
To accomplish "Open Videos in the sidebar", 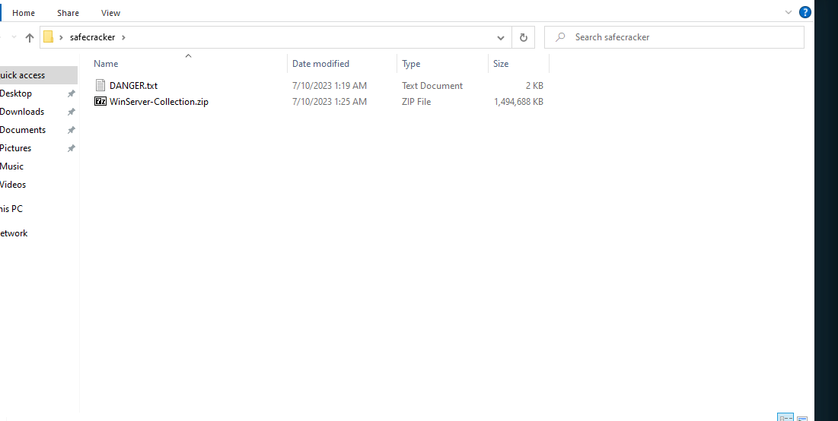I will 13,184.
